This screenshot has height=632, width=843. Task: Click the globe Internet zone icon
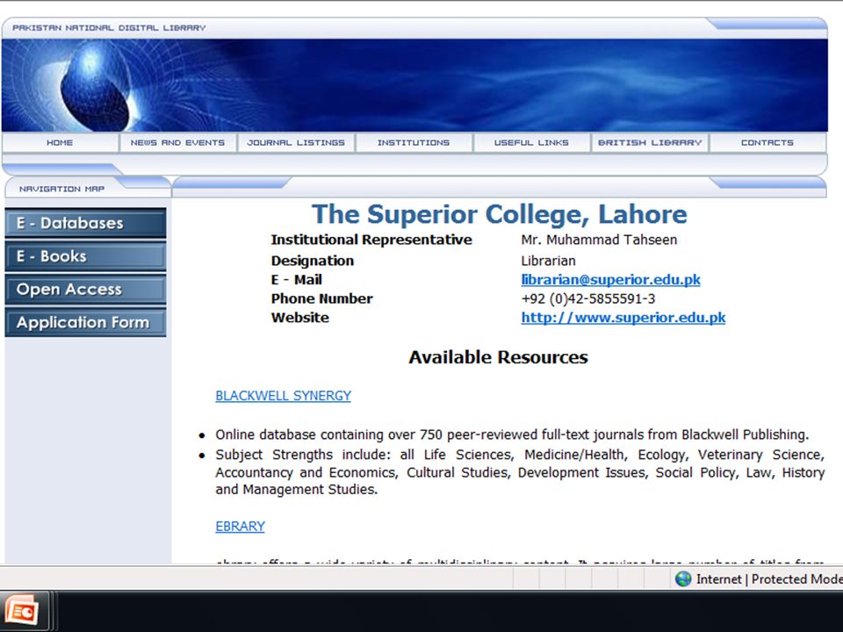pyautogui.click(x=683, y=578)
